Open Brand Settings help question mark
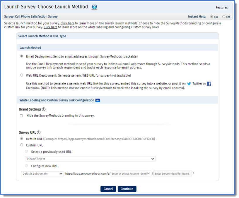This screenshot has width=239, height=198. pyautogui.click(x=44, y=109)
